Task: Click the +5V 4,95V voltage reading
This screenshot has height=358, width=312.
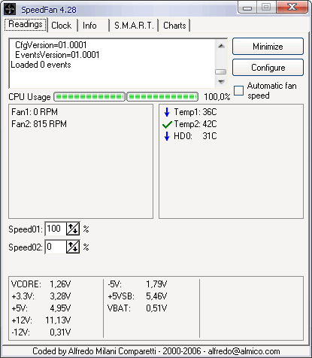Action: coord(41,308)
